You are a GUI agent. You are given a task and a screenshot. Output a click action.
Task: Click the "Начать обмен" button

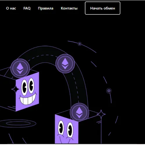[103, 8]
